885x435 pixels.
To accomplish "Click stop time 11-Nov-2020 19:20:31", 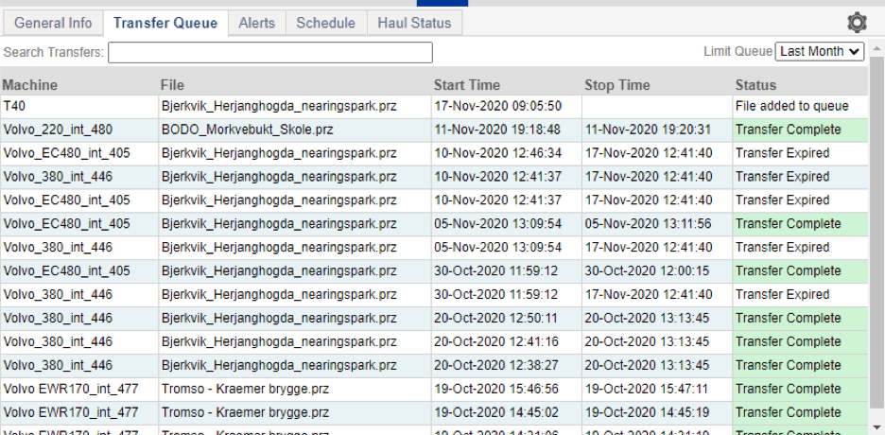I will tap(646, 130).
